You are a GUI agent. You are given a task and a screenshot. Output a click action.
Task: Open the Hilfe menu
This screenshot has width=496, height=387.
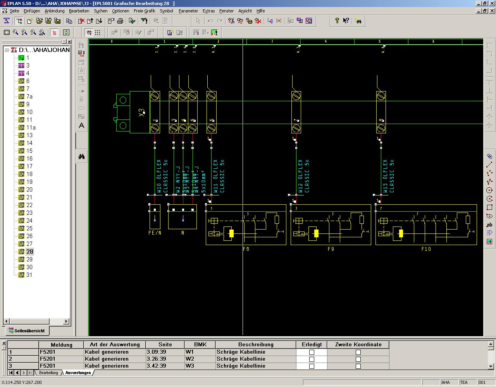tap(261, 11)
